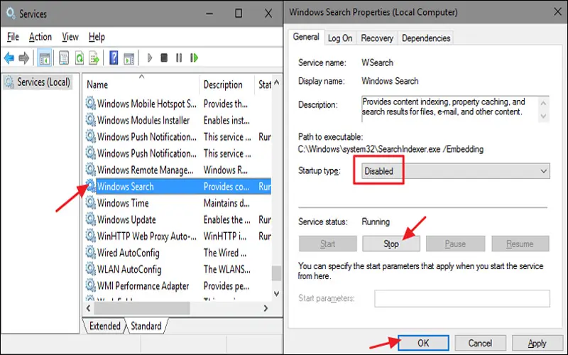Open the Properties toolbar icon
This screenshot has width=568, height=355.
[64, 58]
